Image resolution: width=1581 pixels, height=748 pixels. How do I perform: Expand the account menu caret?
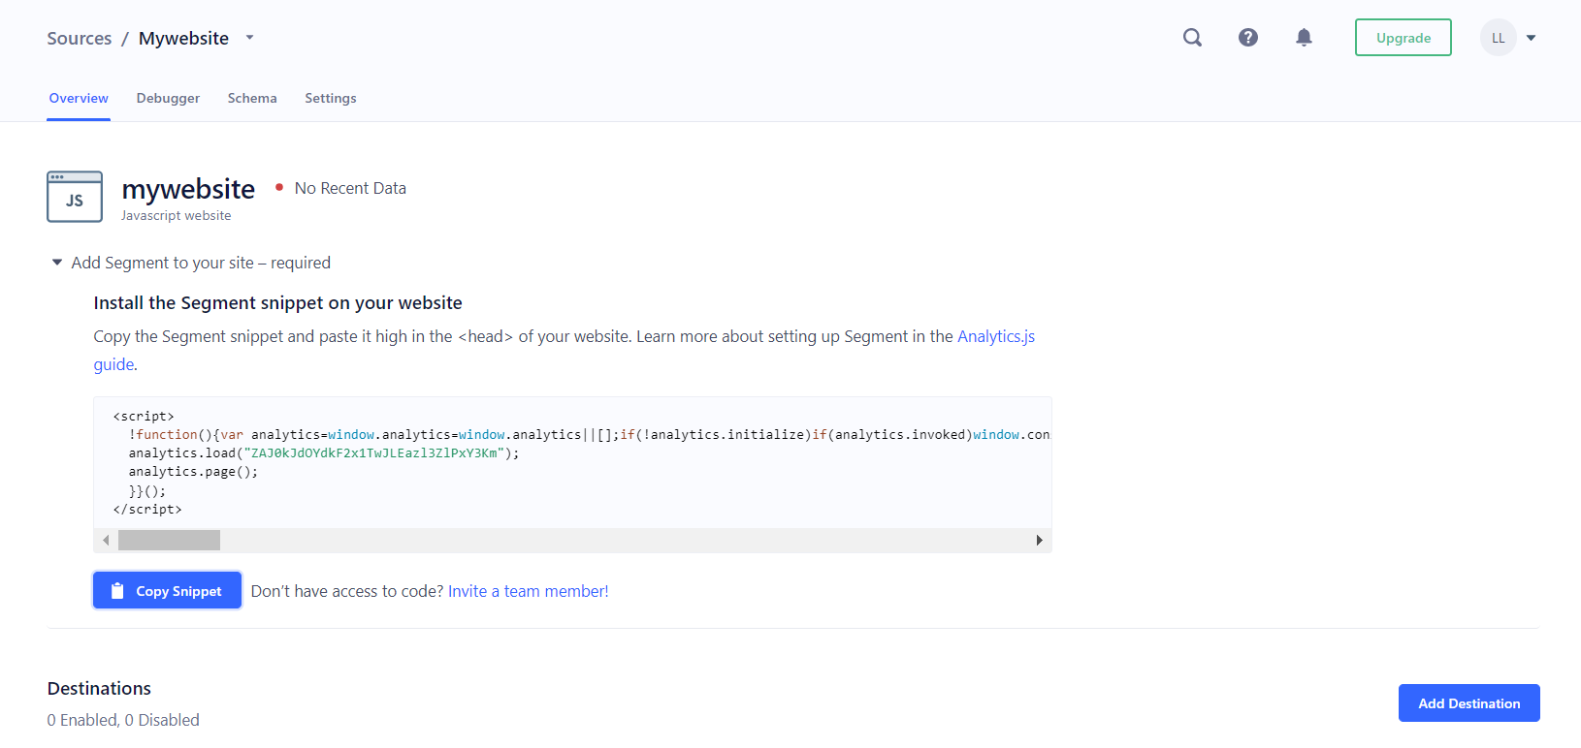click(x=1532, y=38)
